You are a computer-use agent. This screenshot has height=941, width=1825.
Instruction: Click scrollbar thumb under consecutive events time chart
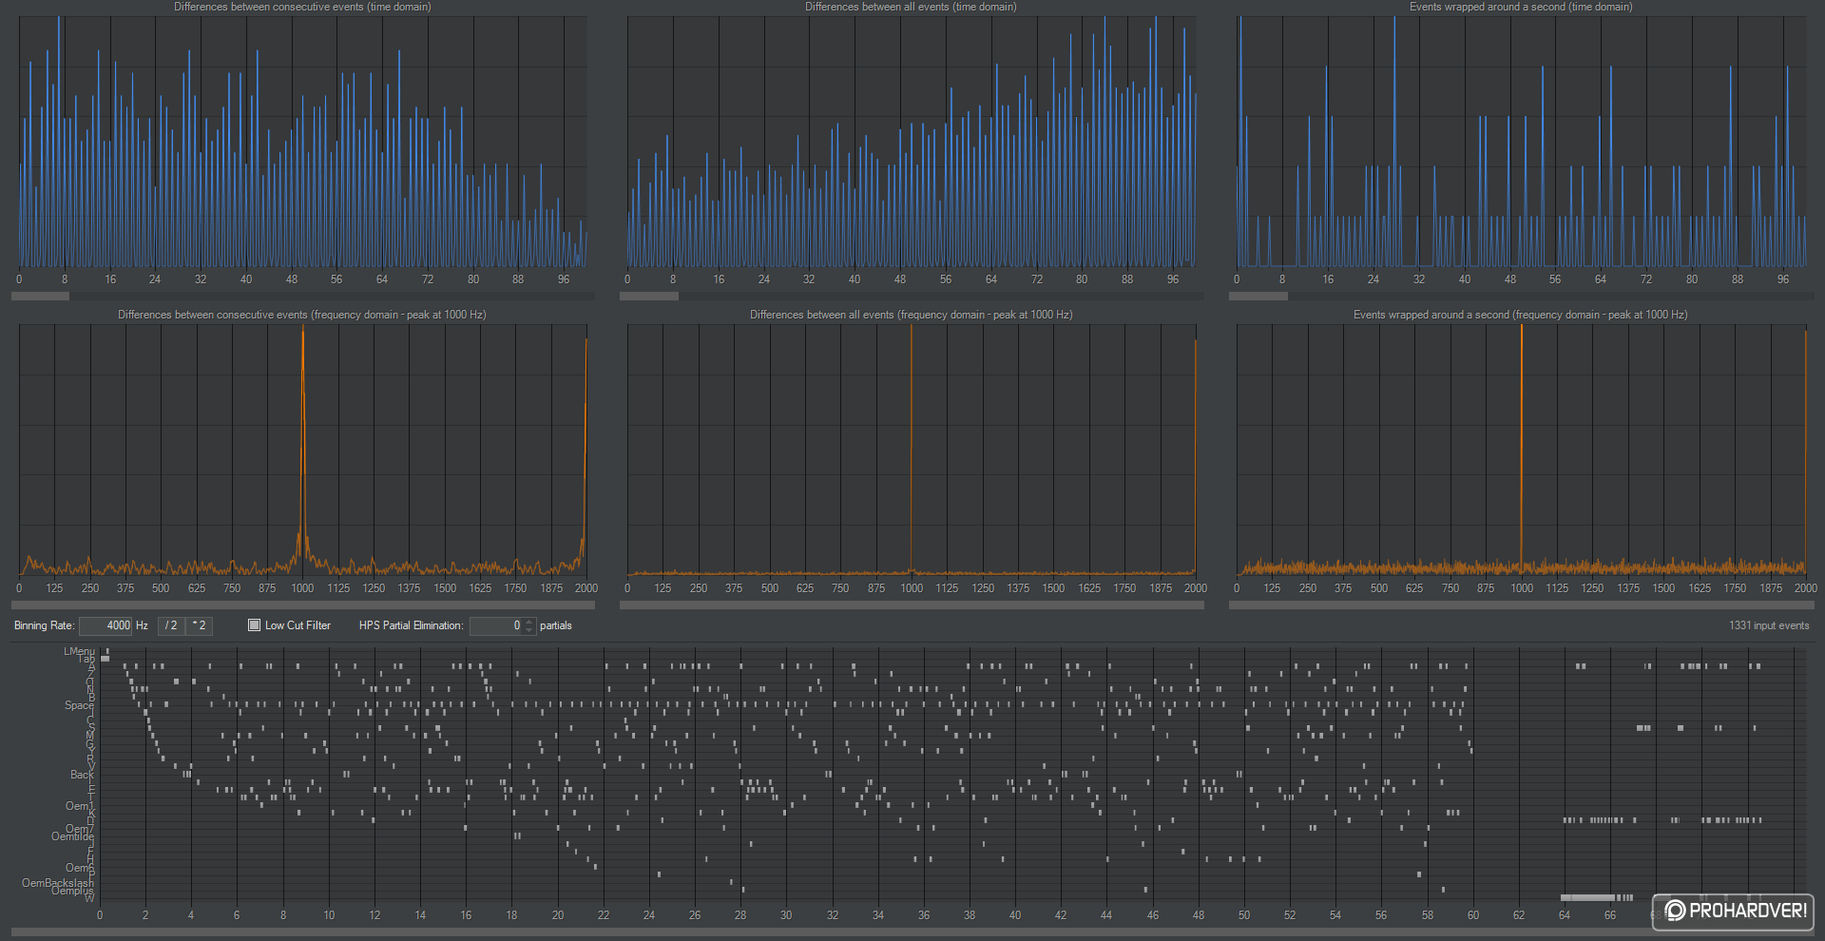pos(40,297)
